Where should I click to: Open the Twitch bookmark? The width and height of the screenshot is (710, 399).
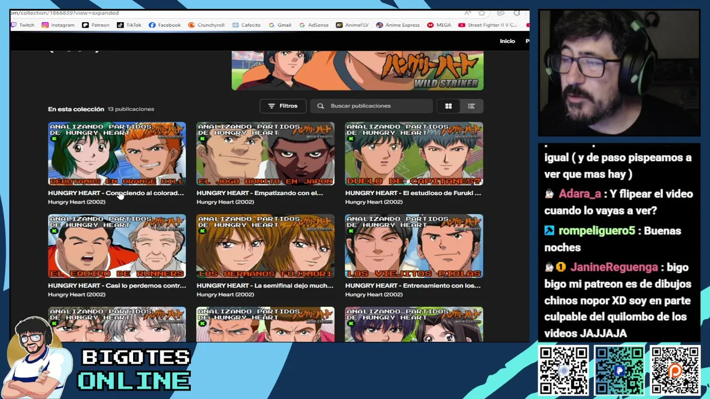[23, 25]
